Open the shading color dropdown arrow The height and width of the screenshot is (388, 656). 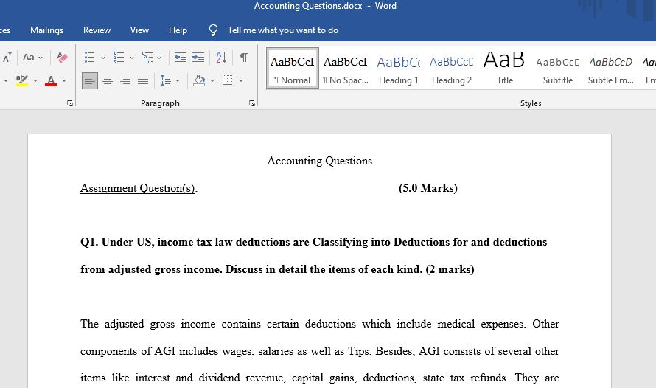(212, 80)
